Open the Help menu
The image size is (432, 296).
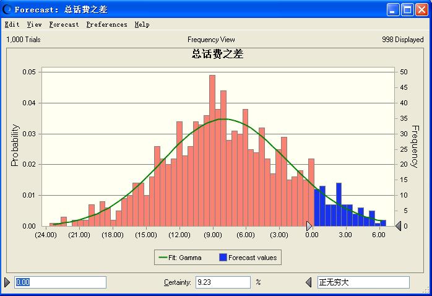[x=142, y=25]
